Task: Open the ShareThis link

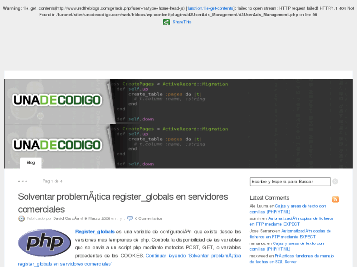Action: (x=182, y=22)
